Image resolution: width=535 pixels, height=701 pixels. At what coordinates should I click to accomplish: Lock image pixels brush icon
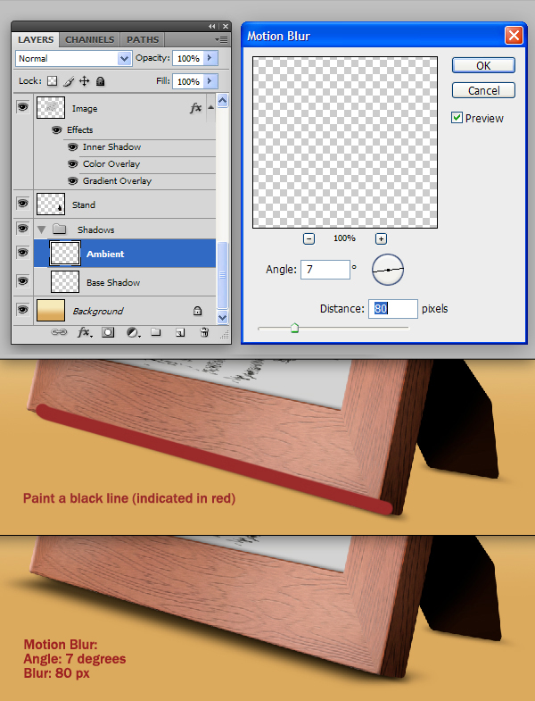click(x=69, y=81)
